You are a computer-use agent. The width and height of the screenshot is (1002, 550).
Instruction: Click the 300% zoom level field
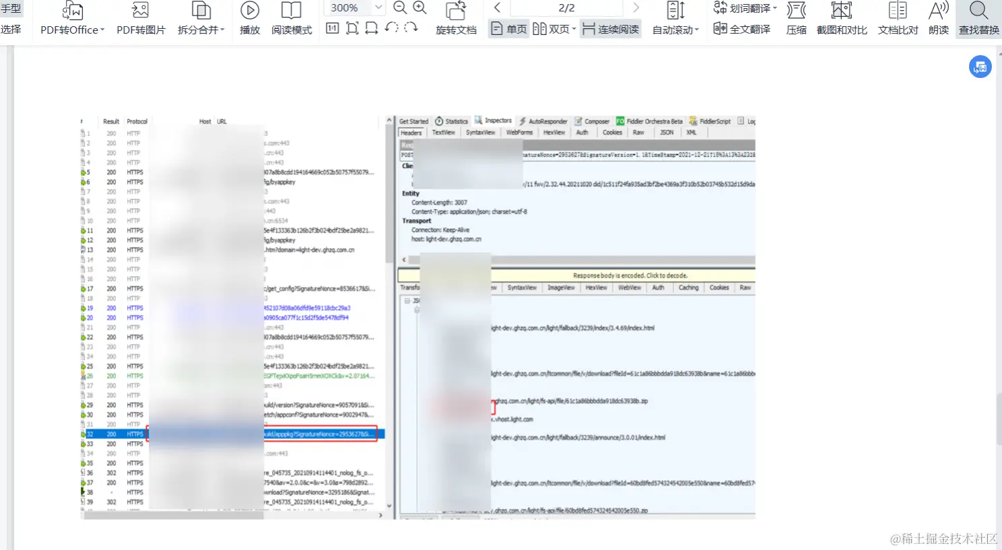point(347,8)
